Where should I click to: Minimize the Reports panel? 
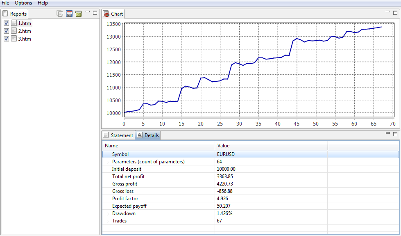[88, 12]
